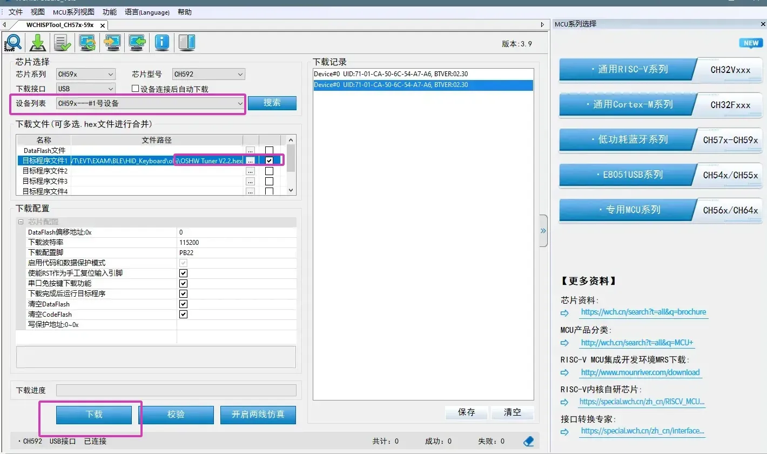This screenshot has height=454, width=767.
Task: Click the 清空 log button
Action: 512,412
